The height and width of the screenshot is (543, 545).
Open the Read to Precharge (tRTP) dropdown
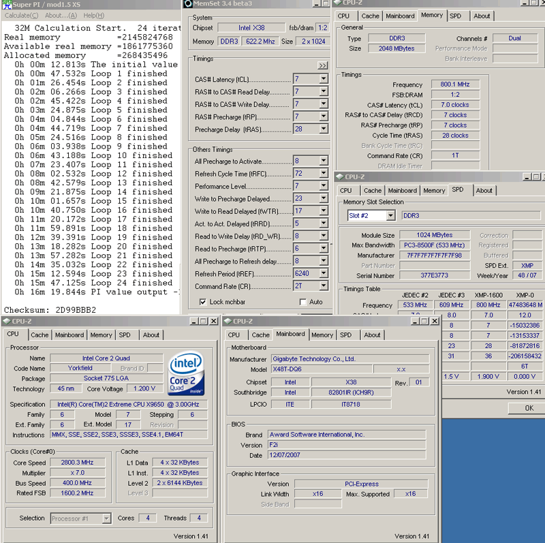click(324, 248)
